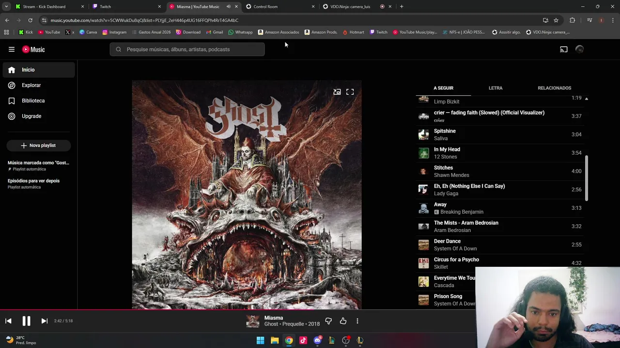Open Upgrade in the sidebar
Image resolution: width=620 pixels, height=348 pixels.
point(39,116)
